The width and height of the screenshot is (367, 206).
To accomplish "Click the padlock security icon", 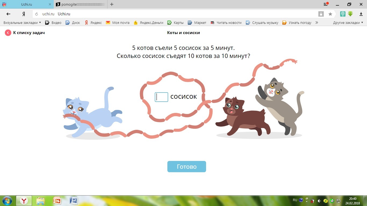I will (x=321, y=14).
